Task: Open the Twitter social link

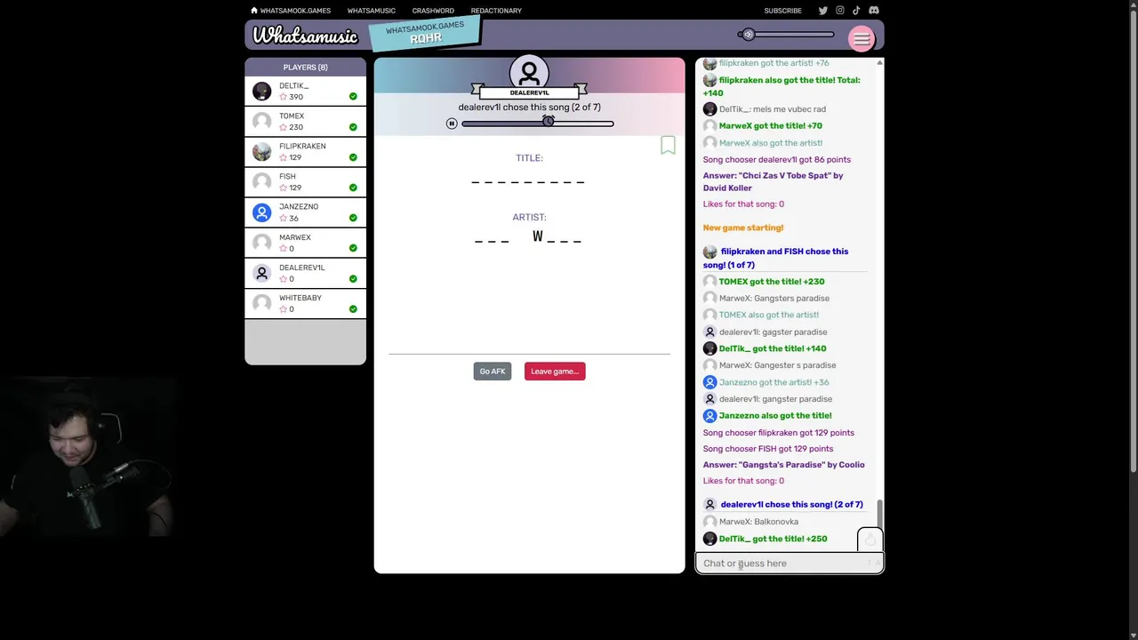Action: pos(822,11)
